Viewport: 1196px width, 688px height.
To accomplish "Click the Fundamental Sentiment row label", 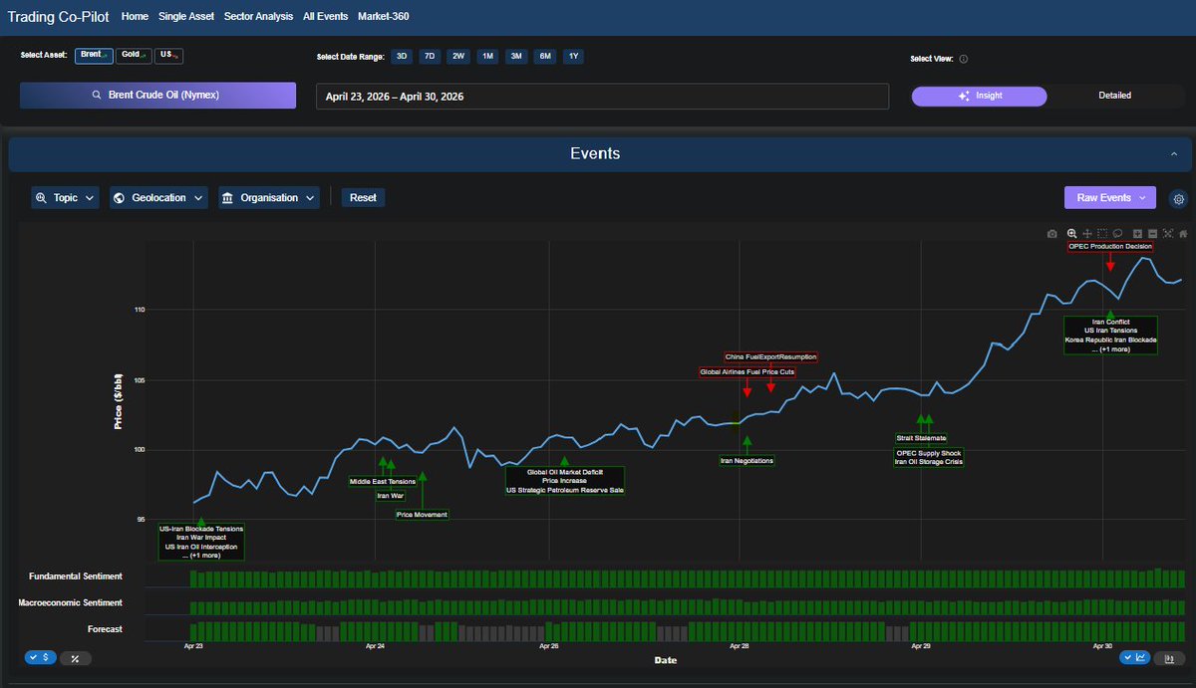I will [x=76, y=576].
